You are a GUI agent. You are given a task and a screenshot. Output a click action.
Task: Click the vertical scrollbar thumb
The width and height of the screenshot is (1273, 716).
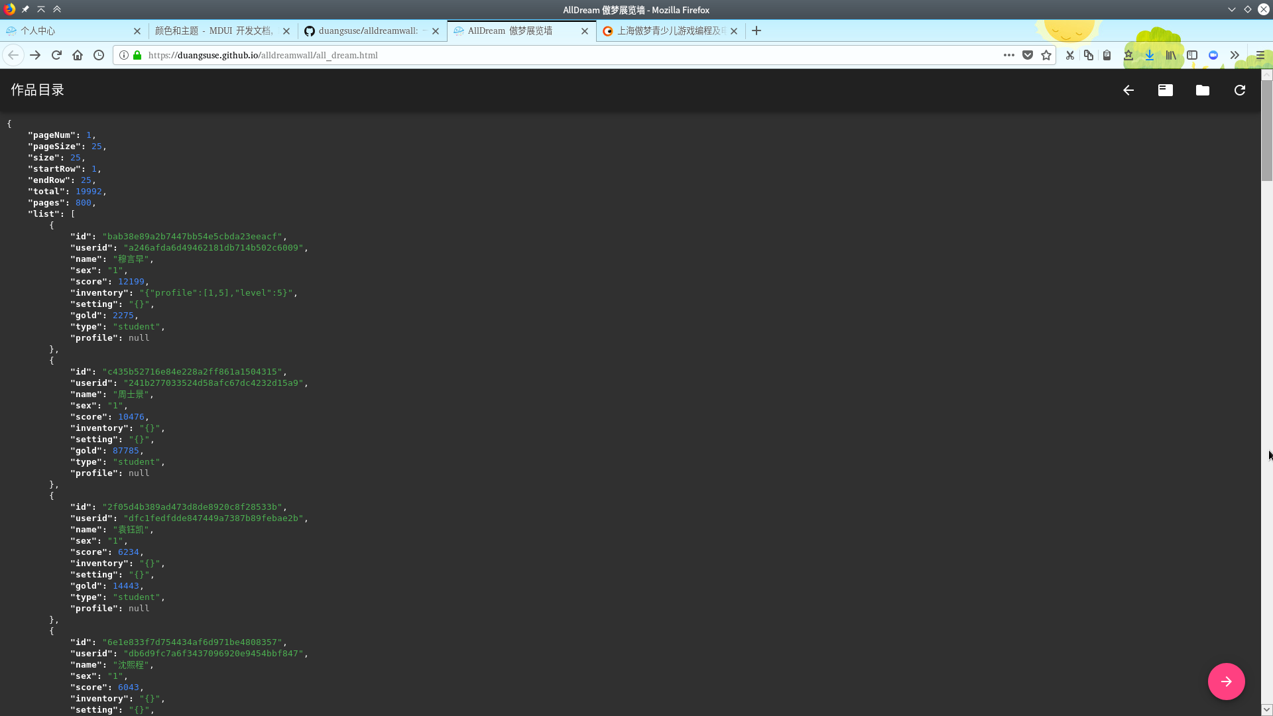[x=1266, y=129]
